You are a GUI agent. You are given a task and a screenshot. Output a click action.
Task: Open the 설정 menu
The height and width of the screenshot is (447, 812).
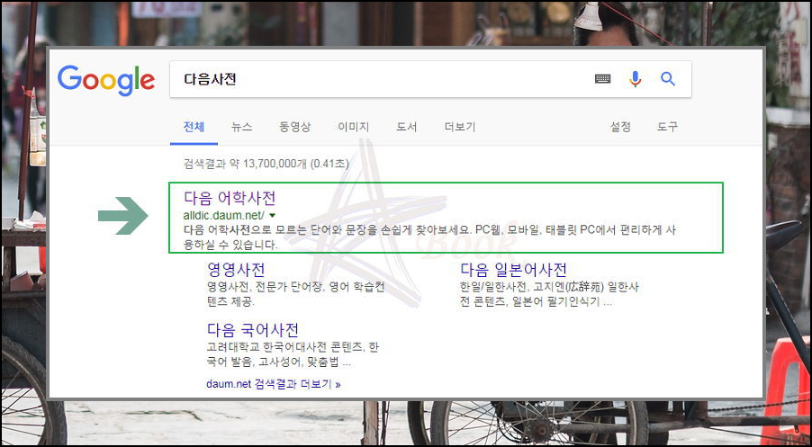[620, 127]
